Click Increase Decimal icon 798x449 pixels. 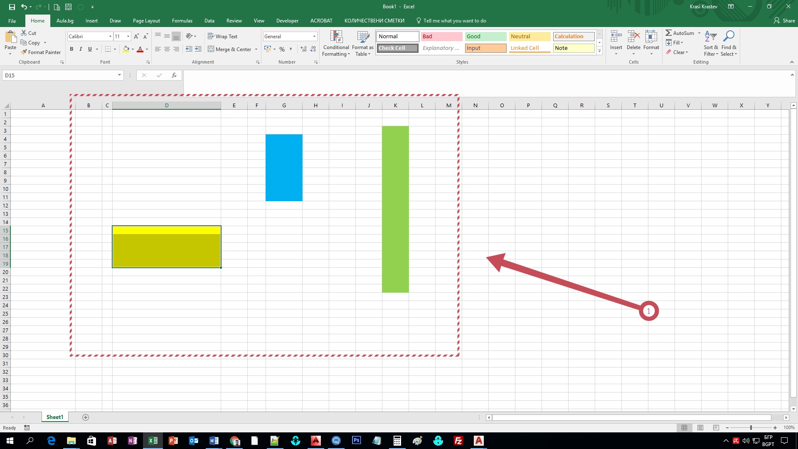coord(304,49)
